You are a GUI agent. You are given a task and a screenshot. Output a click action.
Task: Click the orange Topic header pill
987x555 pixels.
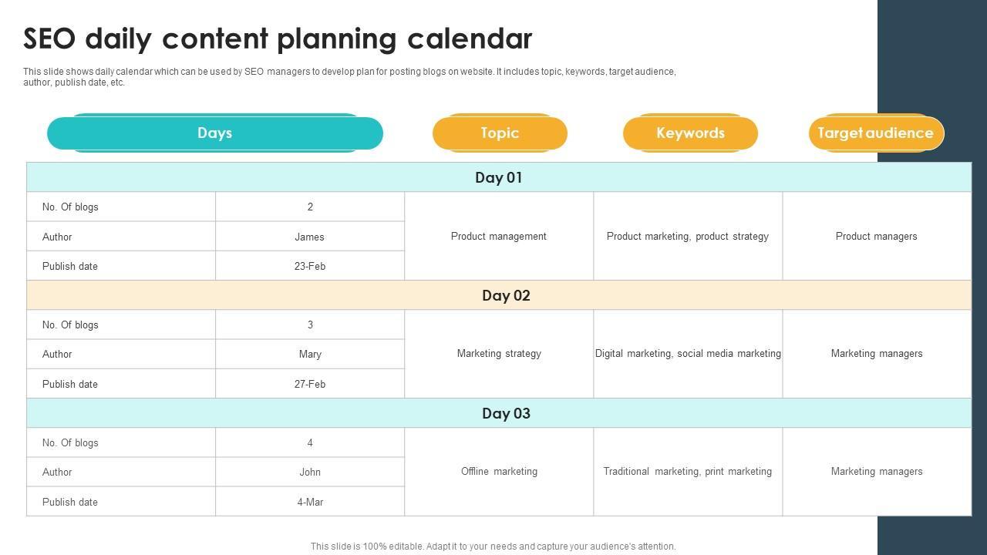pos(500,133)
